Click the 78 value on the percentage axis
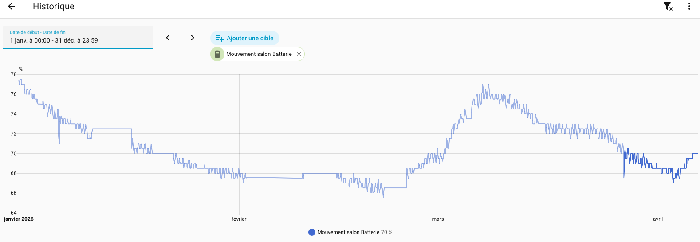Image resolution: width=700 pixels, height=242 pixels. pyautogui.click(x=14, y=74)
